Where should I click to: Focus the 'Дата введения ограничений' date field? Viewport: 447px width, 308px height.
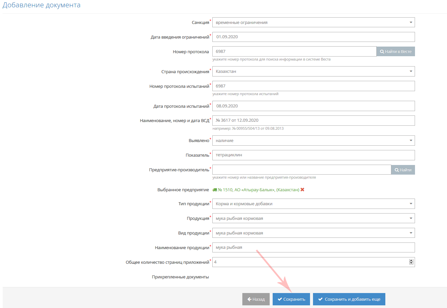(313, 37)
